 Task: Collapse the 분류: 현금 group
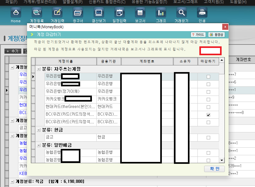tap(38, 130)
